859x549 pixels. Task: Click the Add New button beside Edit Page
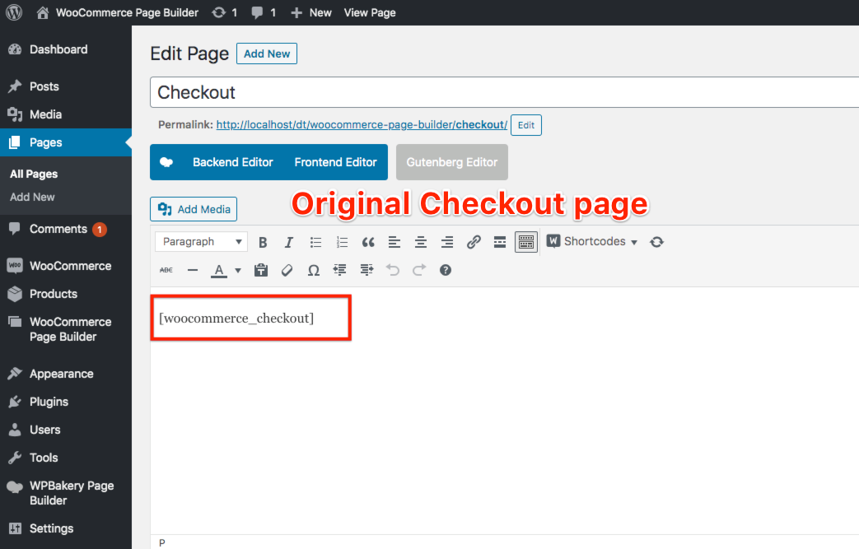267,54
